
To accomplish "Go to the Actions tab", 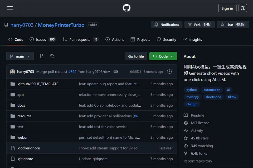I will coord(115,40).
